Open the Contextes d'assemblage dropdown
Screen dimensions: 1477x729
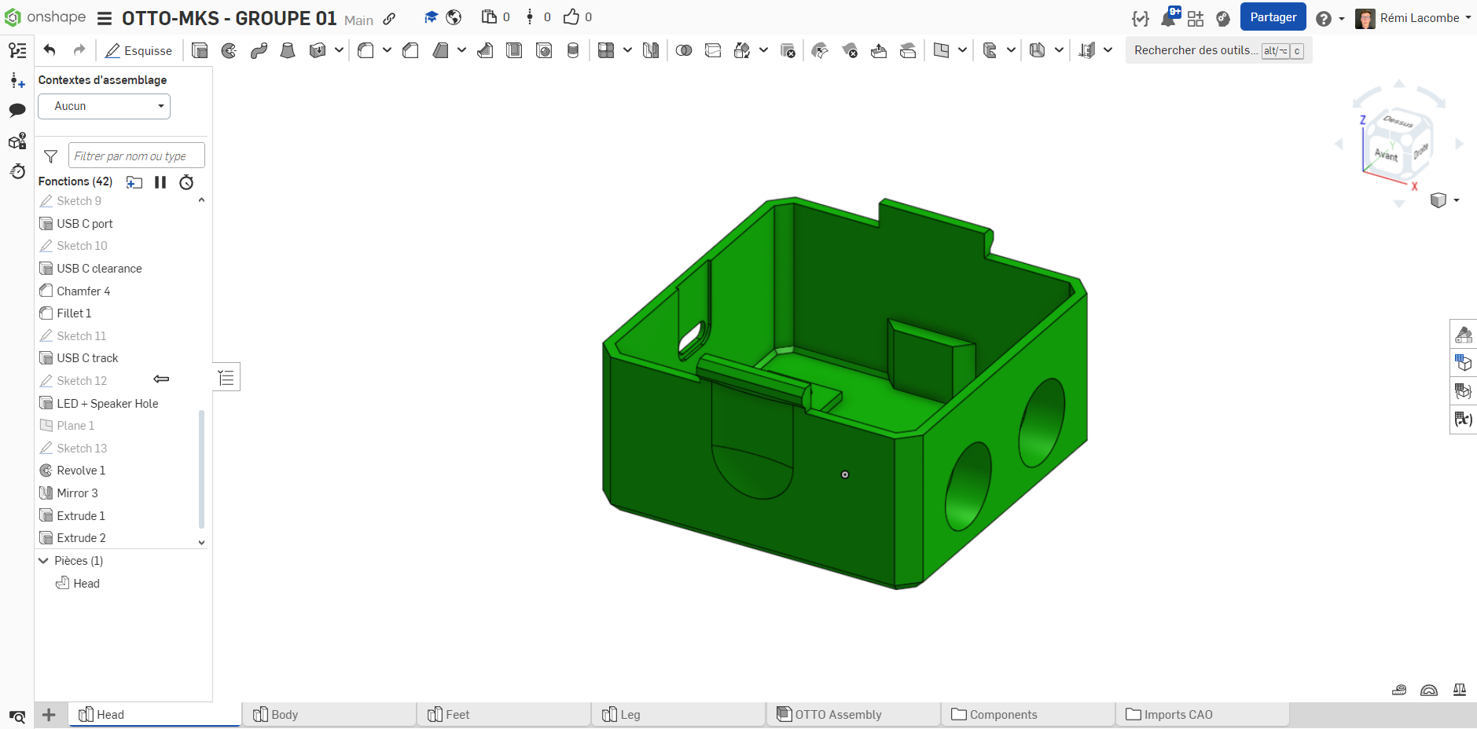pos(105,107)
